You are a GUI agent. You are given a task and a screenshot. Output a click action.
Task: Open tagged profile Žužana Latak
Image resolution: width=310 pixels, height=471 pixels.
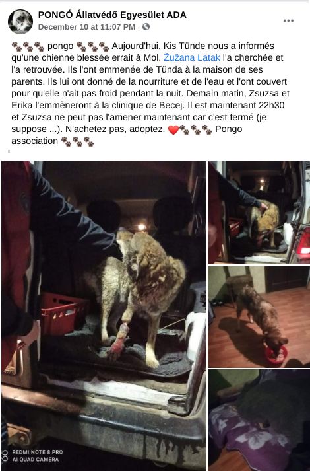click(192, 57)
